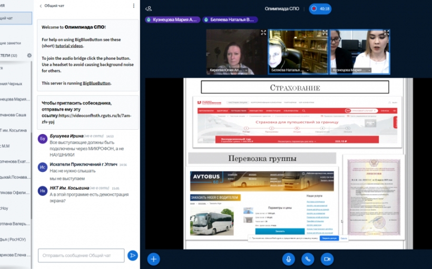Click НКТ Им. Косыгина avatar in chat
The height and width of the screenshot is (269, 432).
click(x=43, y=191)
